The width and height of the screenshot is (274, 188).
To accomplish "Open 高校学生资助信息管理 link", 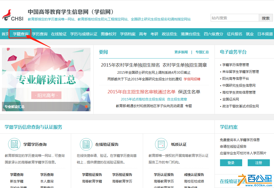I will click(x=239, y=92).
